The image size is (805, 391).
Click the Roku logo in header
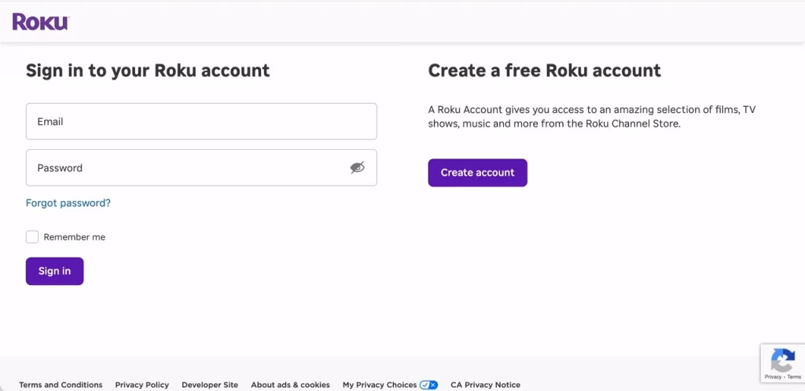41,22
